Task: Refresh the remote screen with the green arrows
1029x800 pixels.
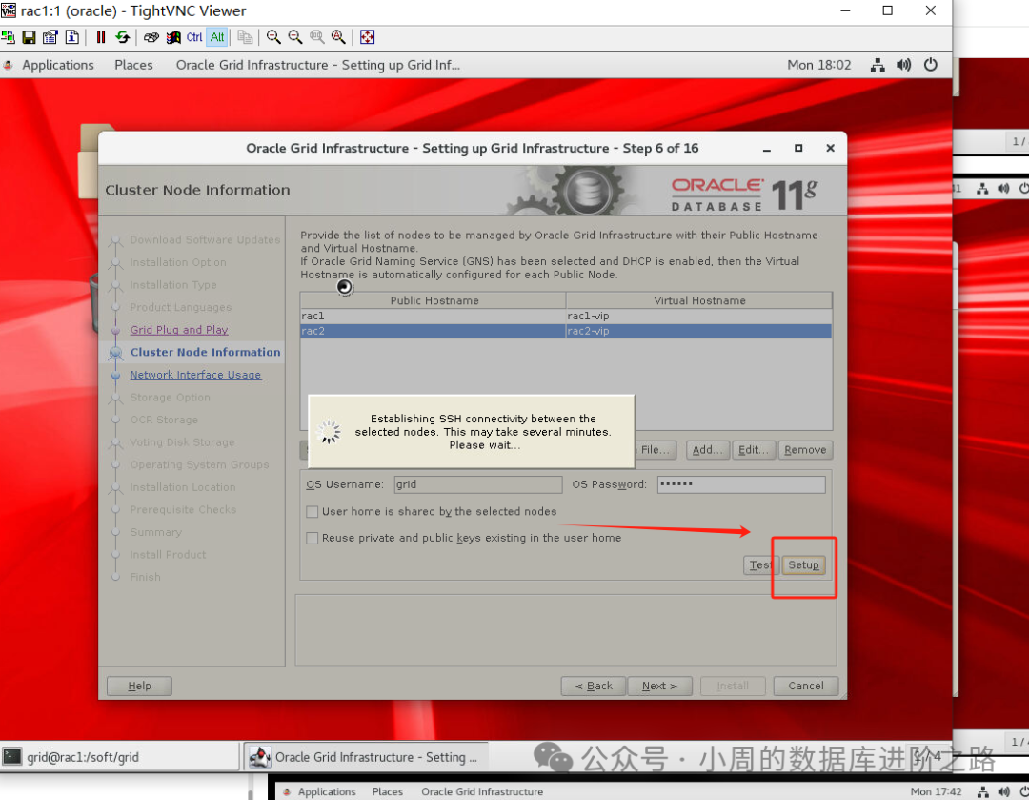Action: (123, 37)
